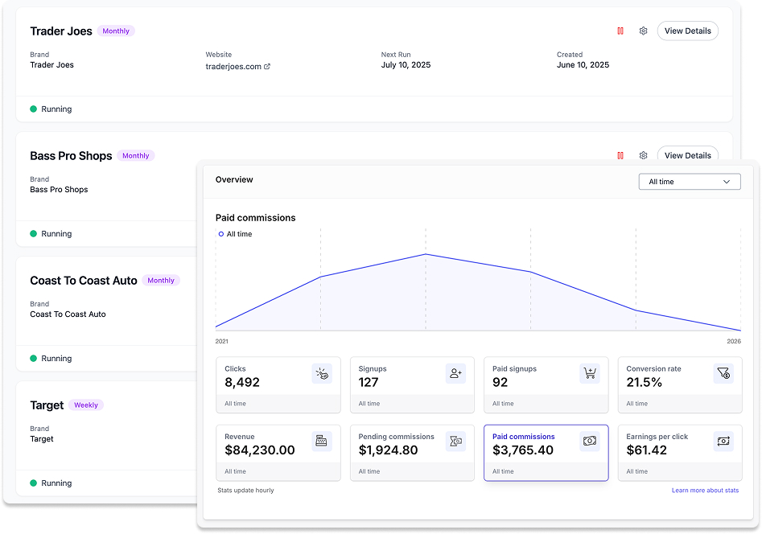Click the Monthly badge next to Trader Joes

tap(116, 31)
